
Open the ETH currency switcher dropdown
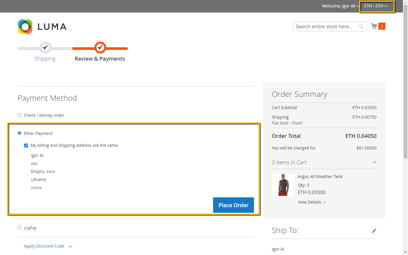click(376, 6)
